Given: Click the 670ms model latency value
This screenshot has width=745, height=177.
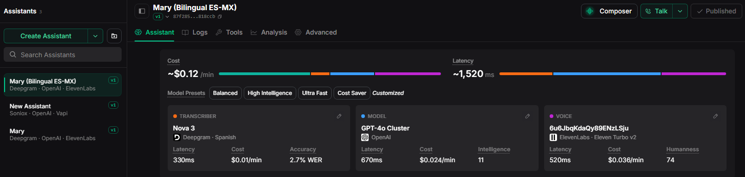Looking at the screenshot, I should (x=372, y=160).
